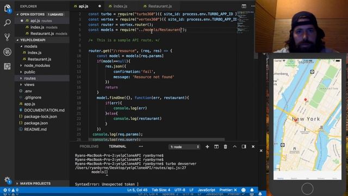The height and width of the screenshot is (196, 348).
Task: Open the Extensions view in activity bar
Action: pyautogui.click(x=7, y=66)
